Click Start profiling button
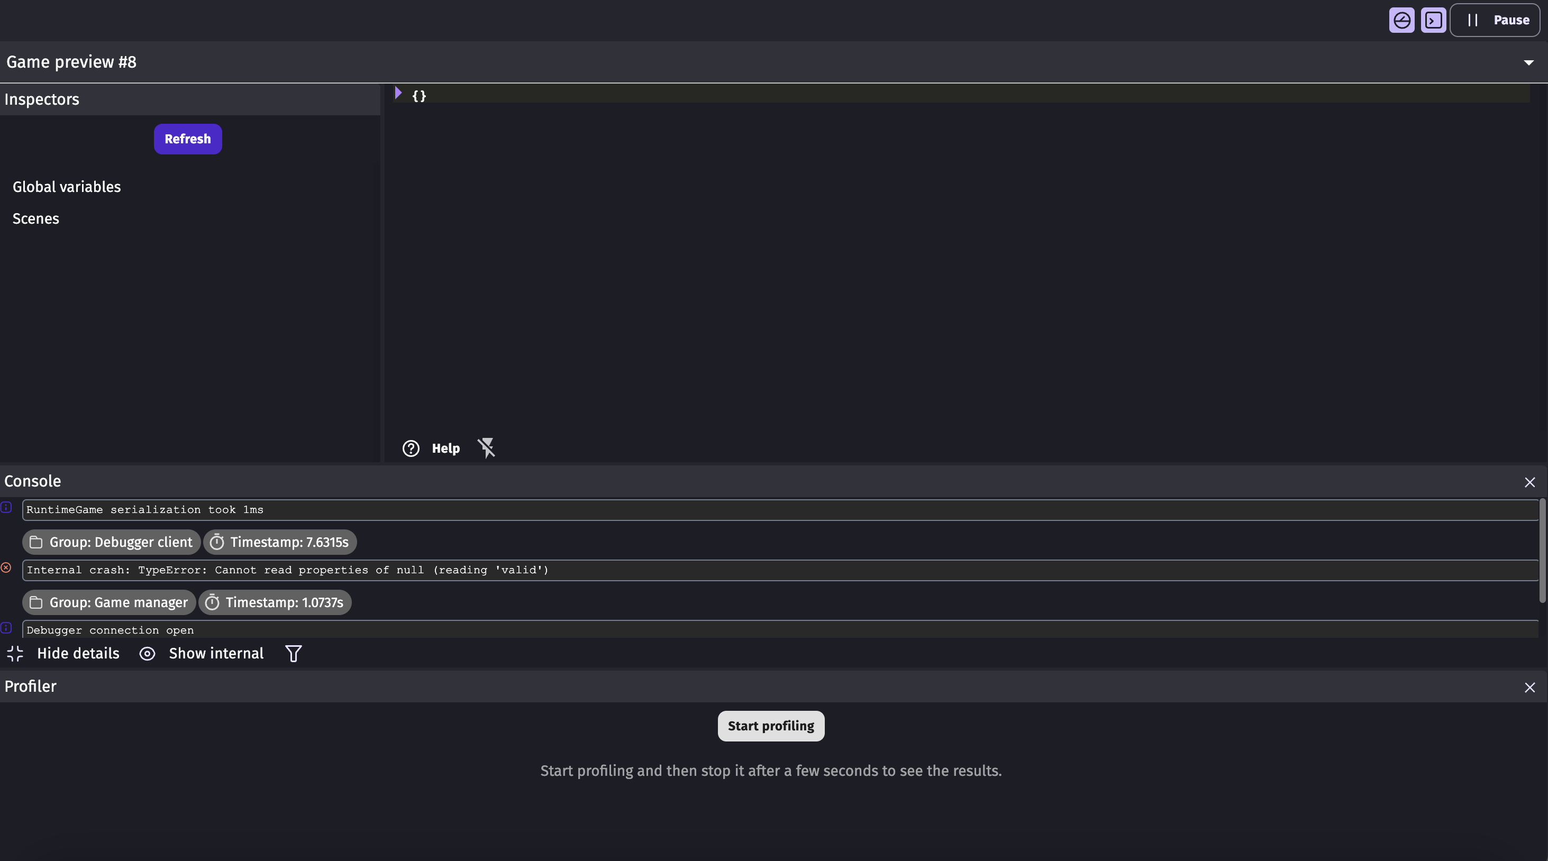The image size is (1548, 861). click(771, 726)
